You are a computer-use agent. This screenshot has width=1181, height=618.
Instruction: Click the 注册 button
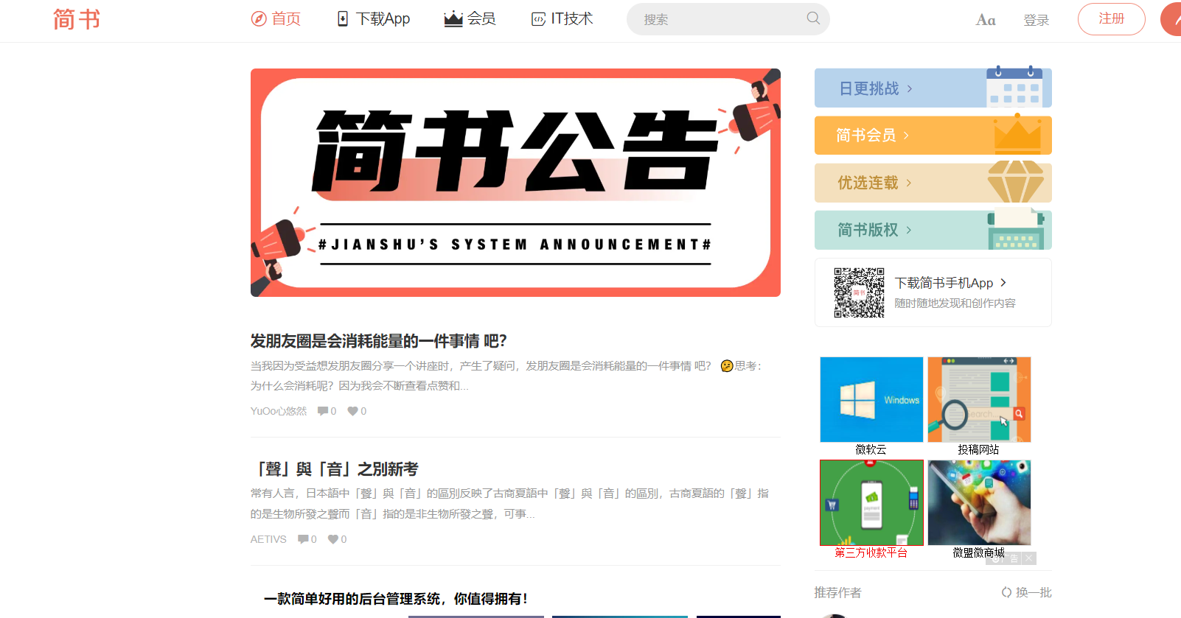pos(1111,19)
